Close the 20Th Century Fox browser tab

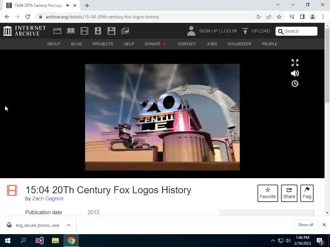click(x=75, y=5)
